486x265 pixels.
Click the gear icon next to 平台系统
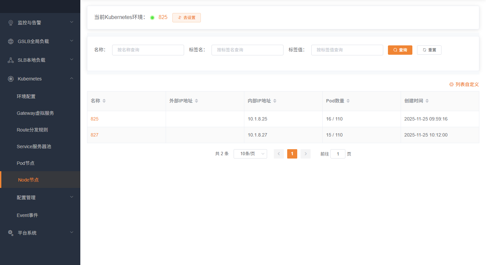tap(10, 233)
